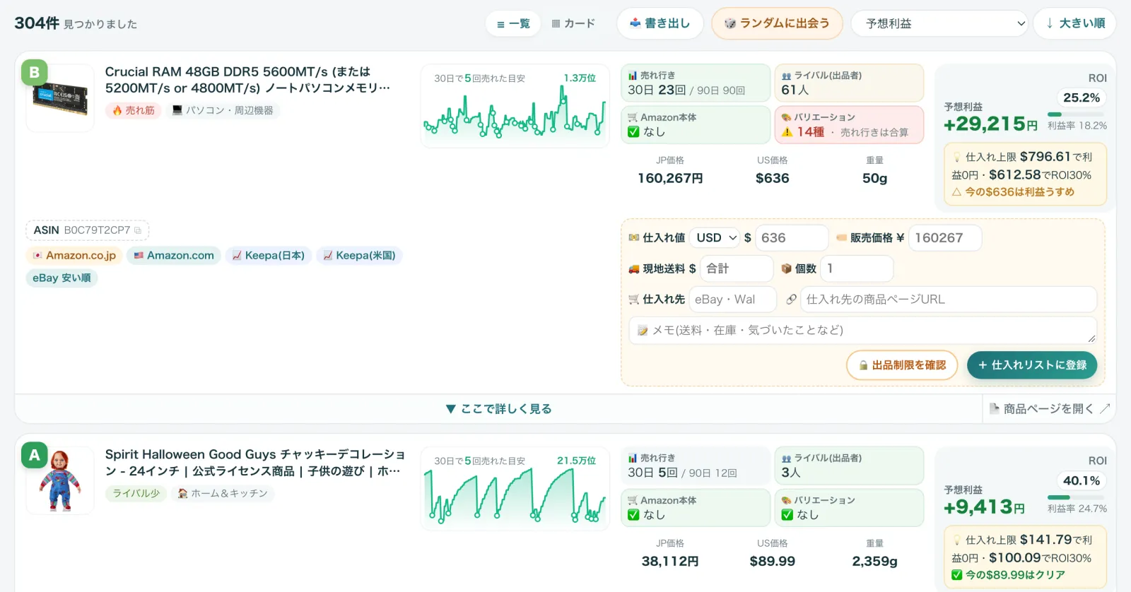Viewport: 1131px width, 592px height.
Task: Copy ASIN B0C79T2CP7 icon
Action: (x=138, y=230)
